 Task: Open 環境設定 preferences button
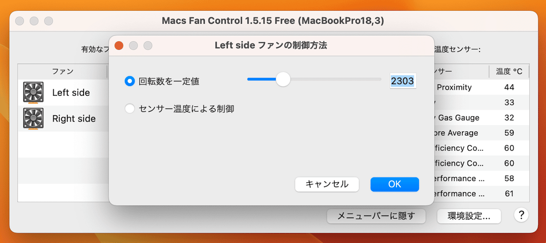[x=469, y=216]
